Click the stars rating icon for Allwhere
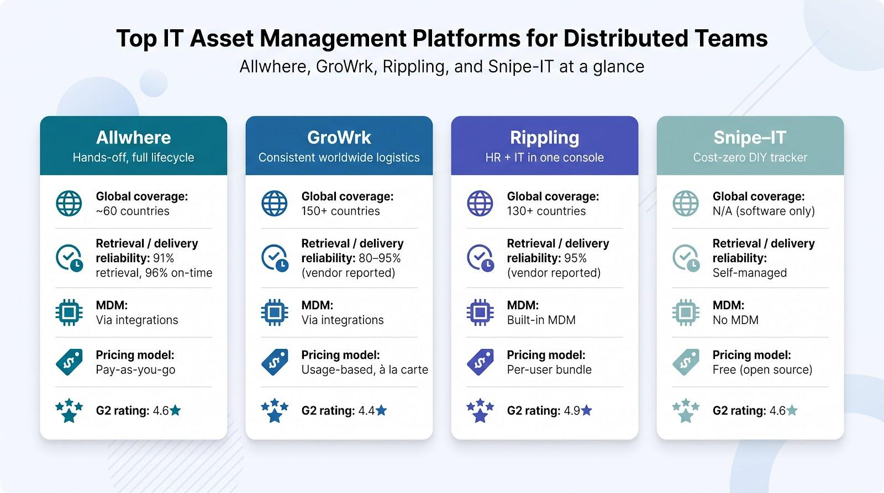 [x=69, y=411]
